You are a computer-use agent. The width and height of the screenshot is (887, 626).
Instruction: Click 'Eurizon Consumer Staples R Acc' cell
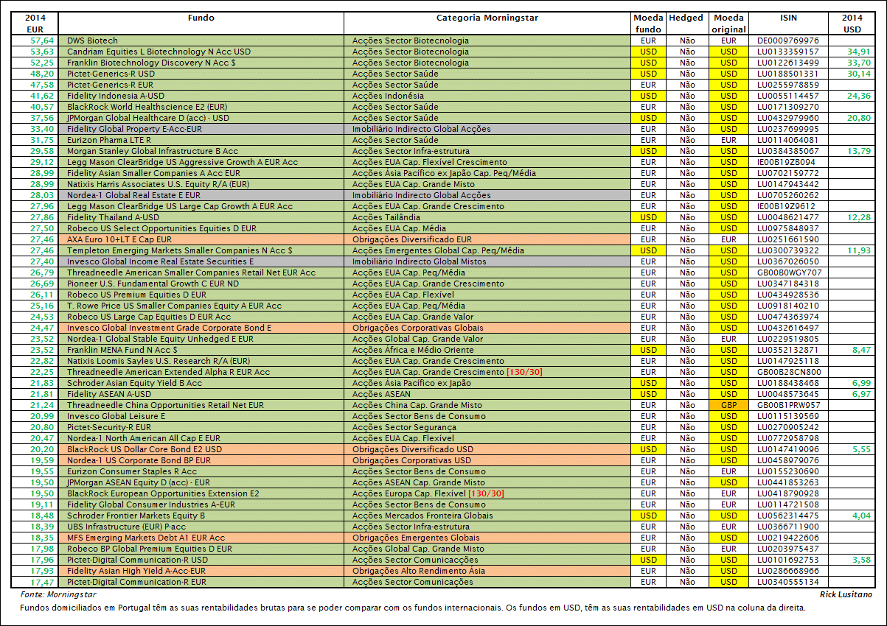pyautogui.click(x=201, y=471)
